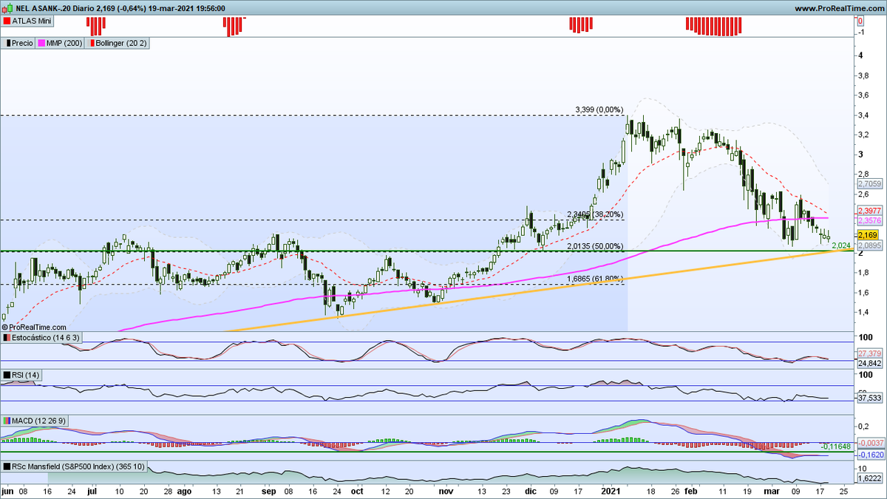Click the 1,4 value on price axis
Image resolution: width=887 pixels, height=499 pixels.
[x=863, y=312]
